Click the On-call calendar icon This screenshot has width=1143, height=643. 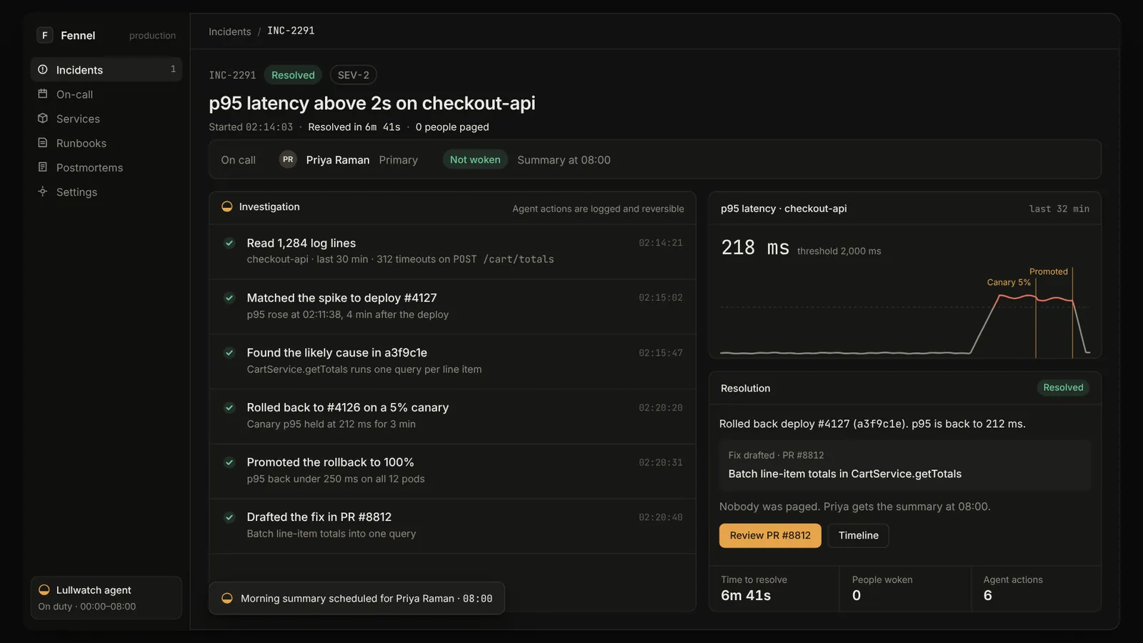point(43,94)
